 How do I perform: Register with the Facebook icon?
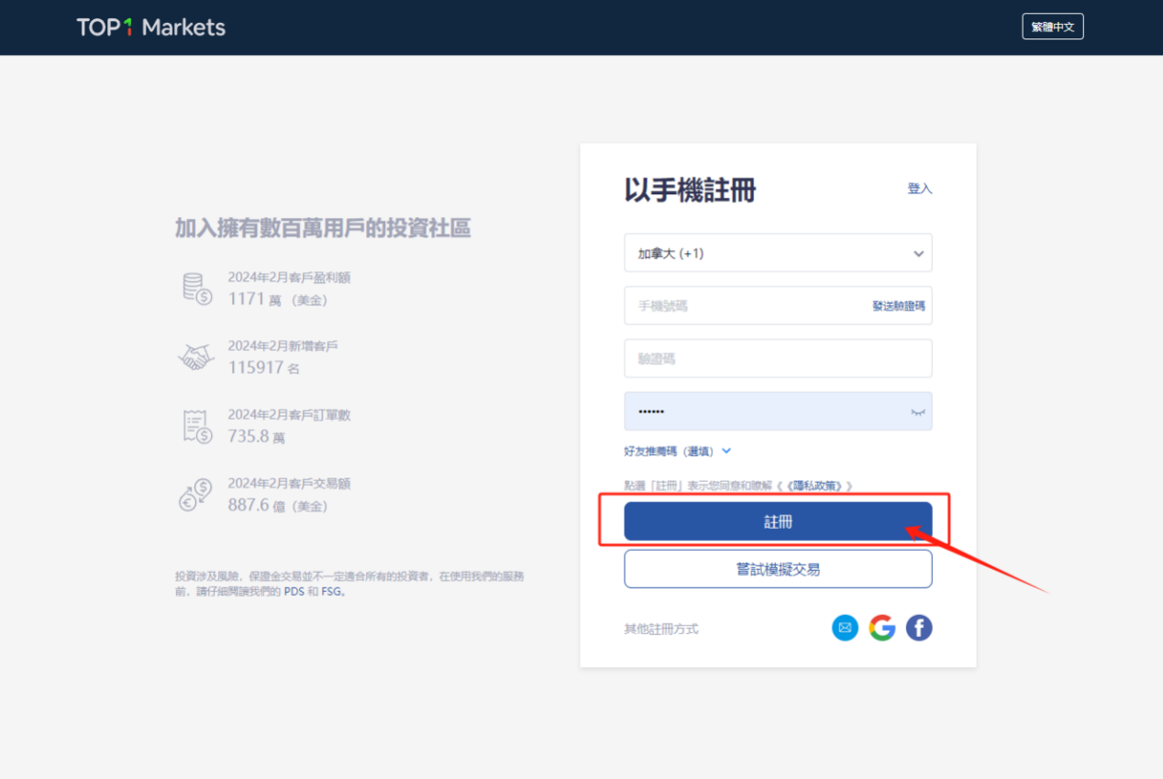[x=918, y=628]
